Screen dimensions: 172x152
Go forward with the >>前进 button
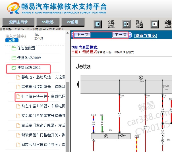[72, 22]
